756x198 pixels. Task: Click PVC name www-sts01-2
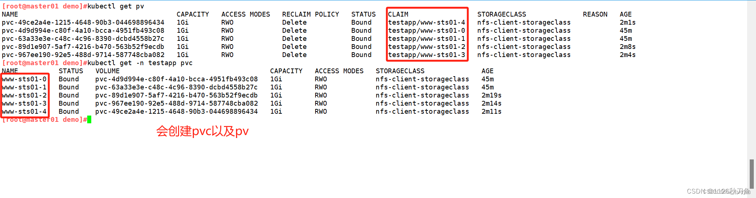coord(24,95)
